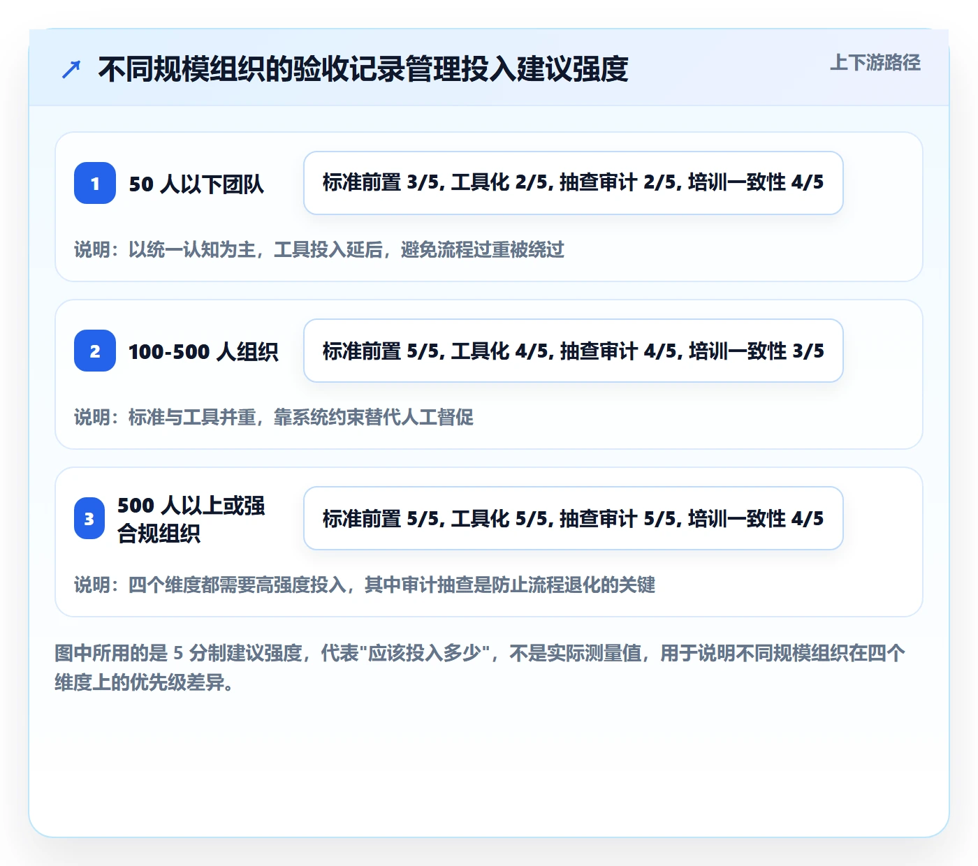Image resolution: width=978 pixels, height=866 pixels.
Task: Click the title 不同规模组织的验收记录管理投入建议强度
Action: (x=363, y=69)
